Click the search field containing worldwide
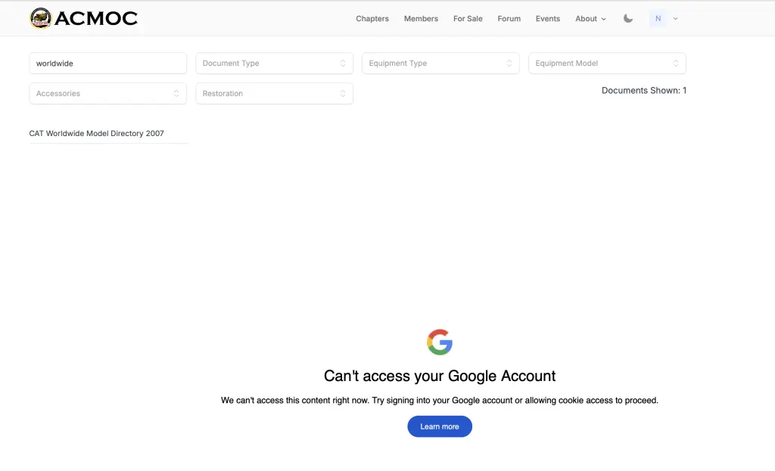The image size is (775, 471). pyautogui.click(x=107, y=64)
